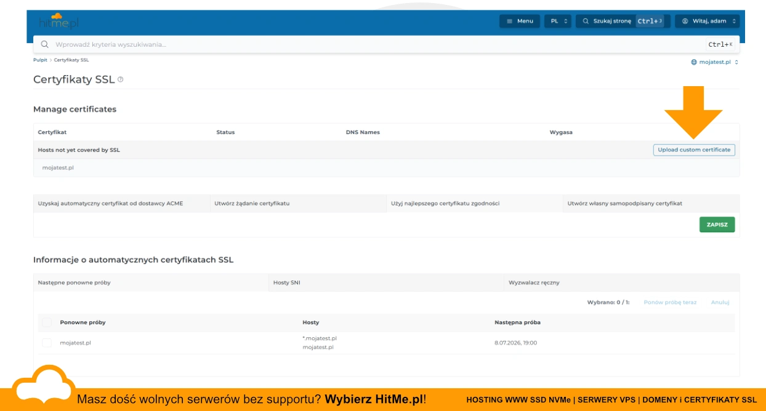Open Użyj najlepszego certyfikatu zgodności tab
The image size is (766, 411).
[x=475, y=203]
